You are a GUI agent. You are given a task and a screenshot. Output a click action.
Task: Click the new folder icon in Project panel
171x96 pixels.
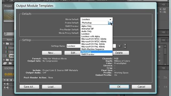[x=10, y=63]
